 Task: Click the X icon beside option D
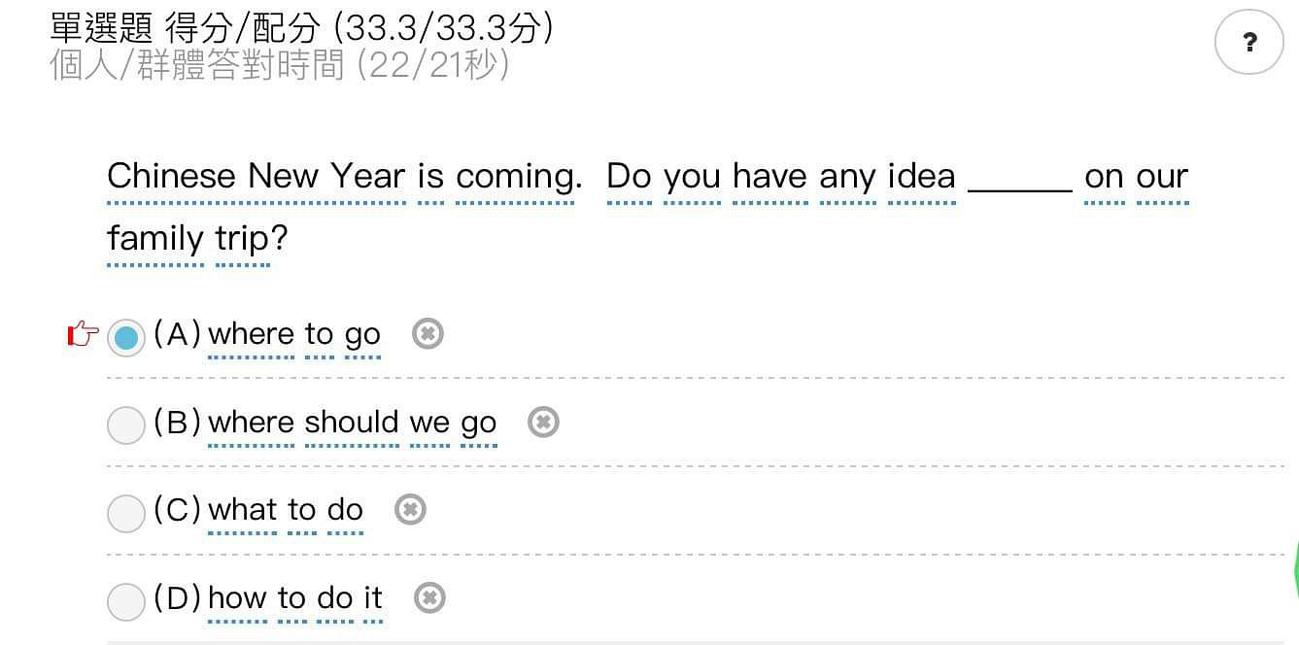click(x=429, y=597)
